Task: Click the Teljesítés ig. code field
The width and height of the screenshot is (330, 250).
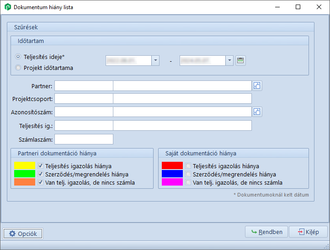Action: 84,126
